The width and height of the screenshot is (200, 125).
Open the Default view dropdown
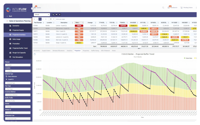pos(42,15)
